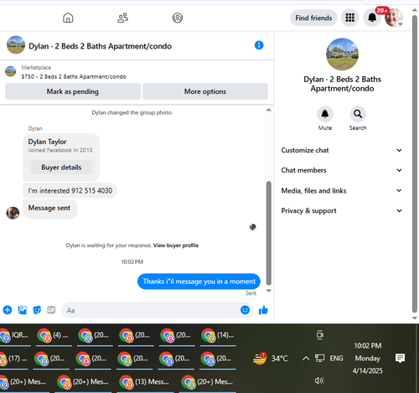Expand Chat members section
Viewport: 419px width, 393px height.
click(x=342, y=170)
